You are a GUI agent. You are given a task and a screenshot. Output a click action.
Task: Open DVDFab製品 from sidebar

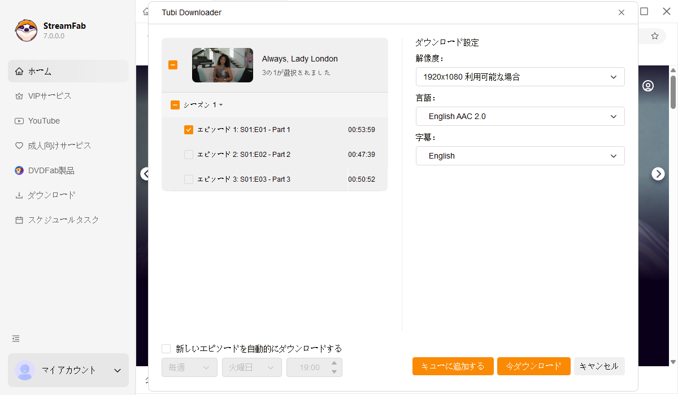(51, 170)
